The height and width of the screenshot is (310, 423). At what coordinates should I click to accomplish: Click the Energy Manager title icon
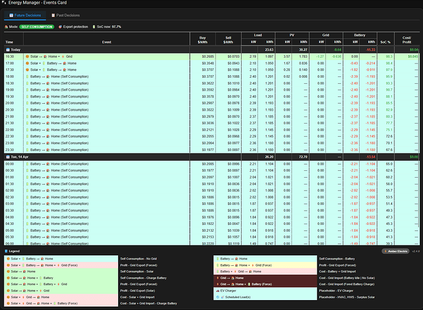pyautogui.click(x=4, y=4)
